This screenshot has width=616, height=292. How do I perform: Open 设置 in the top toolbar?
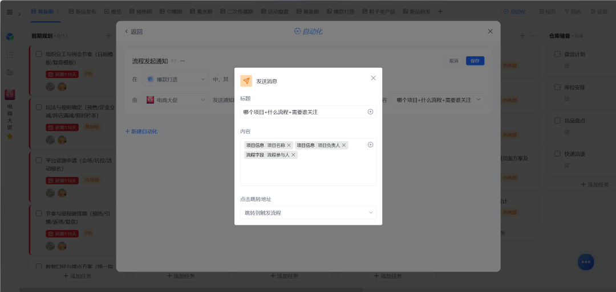pos(599,12)
